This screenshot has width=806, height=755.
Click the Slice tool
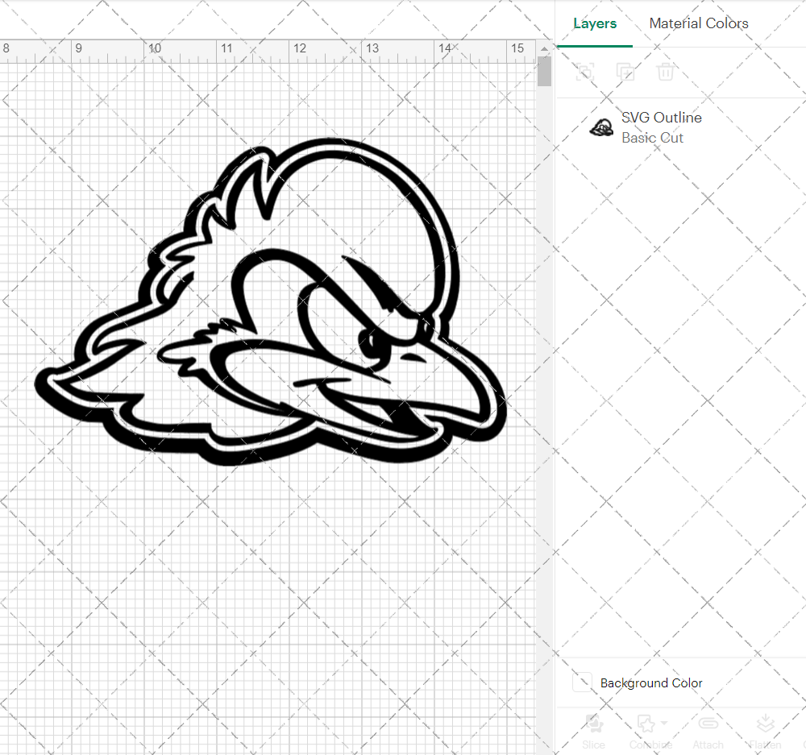(x=594, y=732)
